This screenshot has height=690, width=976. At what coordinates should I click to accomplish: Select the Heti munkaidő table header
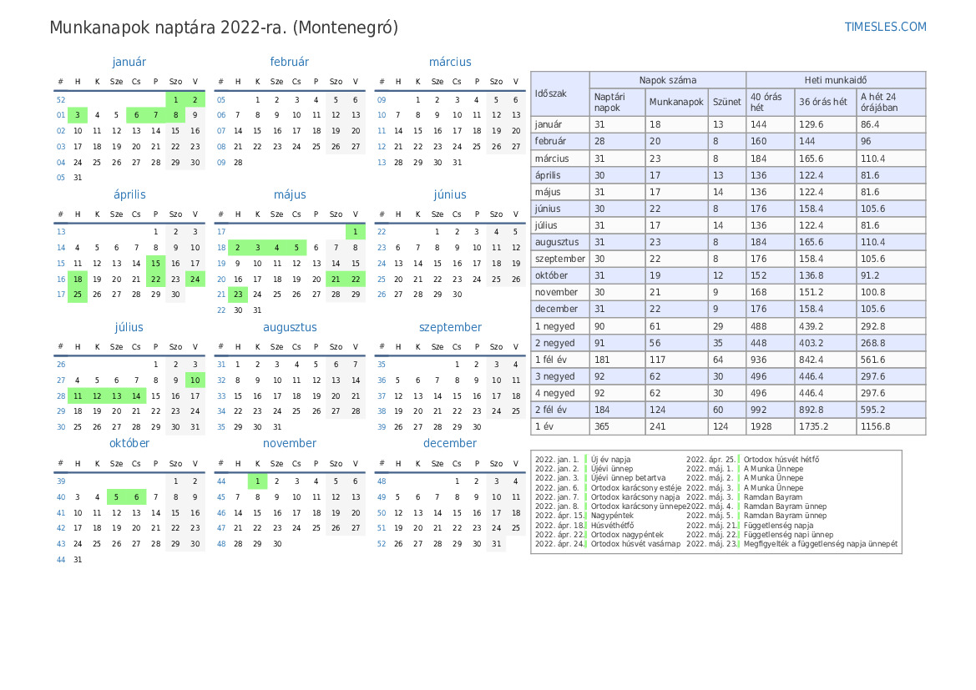point(835,80)
